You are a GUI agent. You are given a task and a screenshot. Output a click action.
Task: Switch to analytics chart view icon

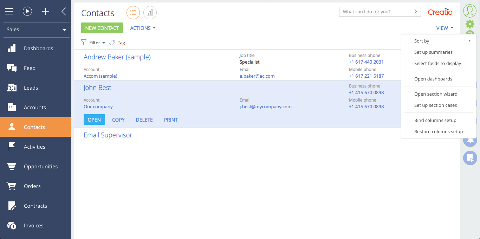[x=150, y=13]
